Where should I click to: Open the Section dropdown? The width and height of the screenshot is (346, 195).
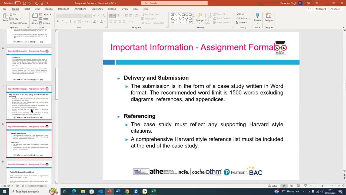point(46,23)
